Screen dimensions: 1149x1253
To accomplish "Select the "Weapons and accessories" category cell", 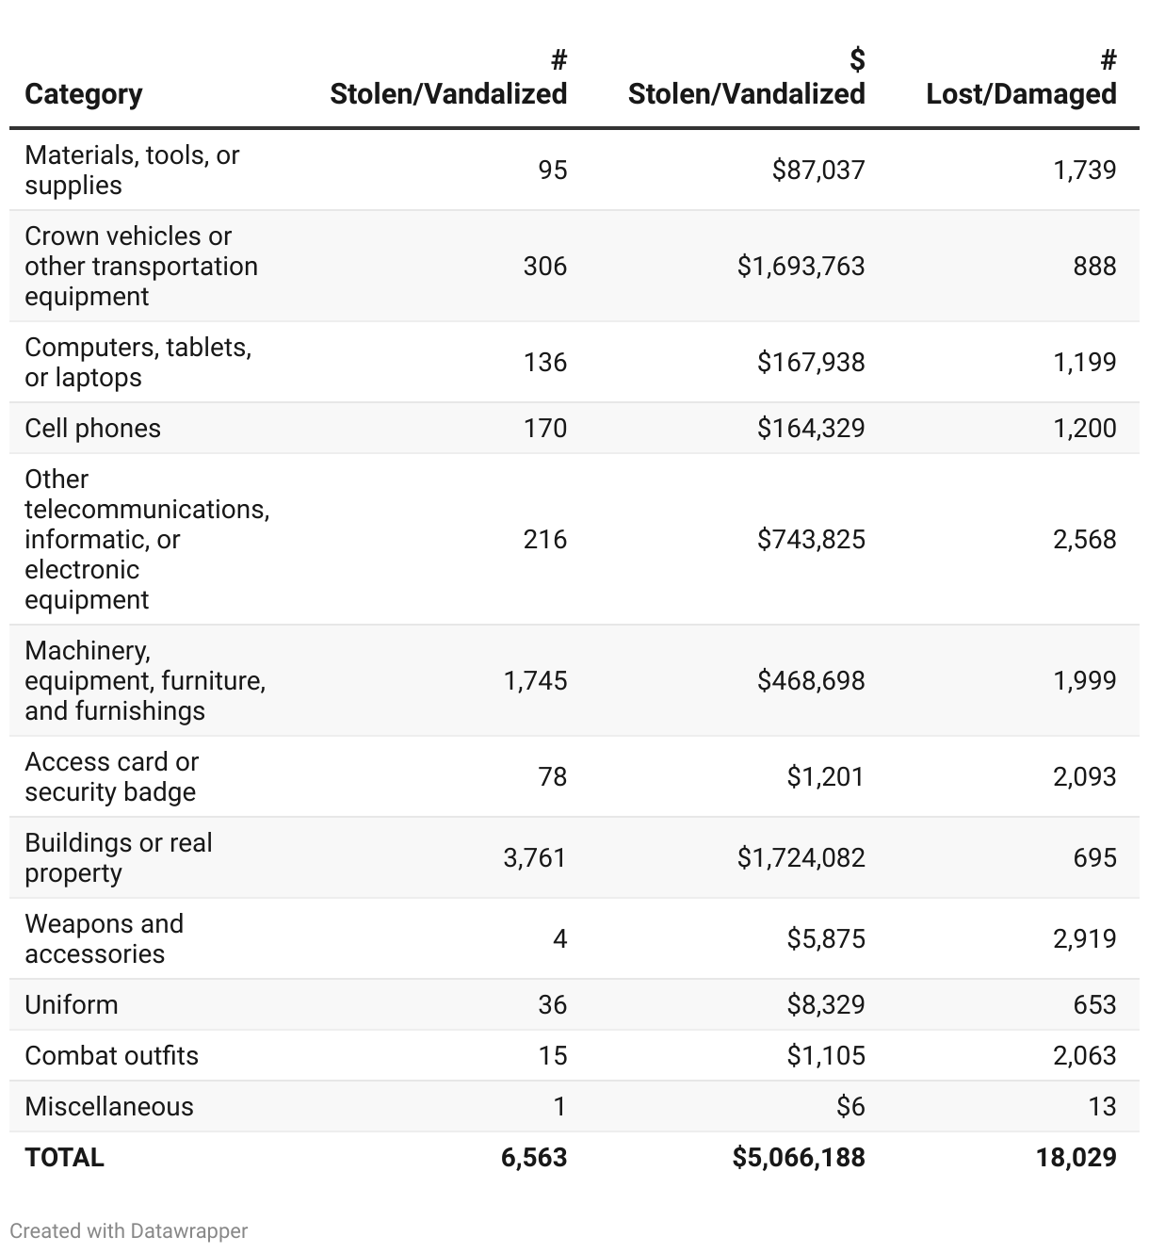I will 104,938.
